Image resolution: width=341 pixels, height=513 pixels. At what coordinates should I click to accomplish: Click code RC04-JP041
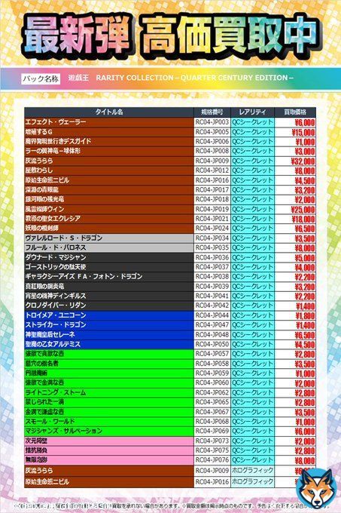(x=212, y=296)
